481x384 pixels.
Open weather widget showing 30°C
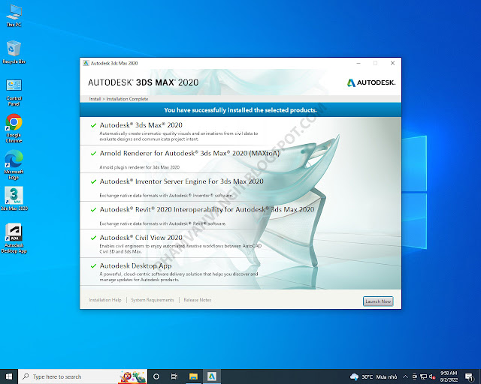374,376
